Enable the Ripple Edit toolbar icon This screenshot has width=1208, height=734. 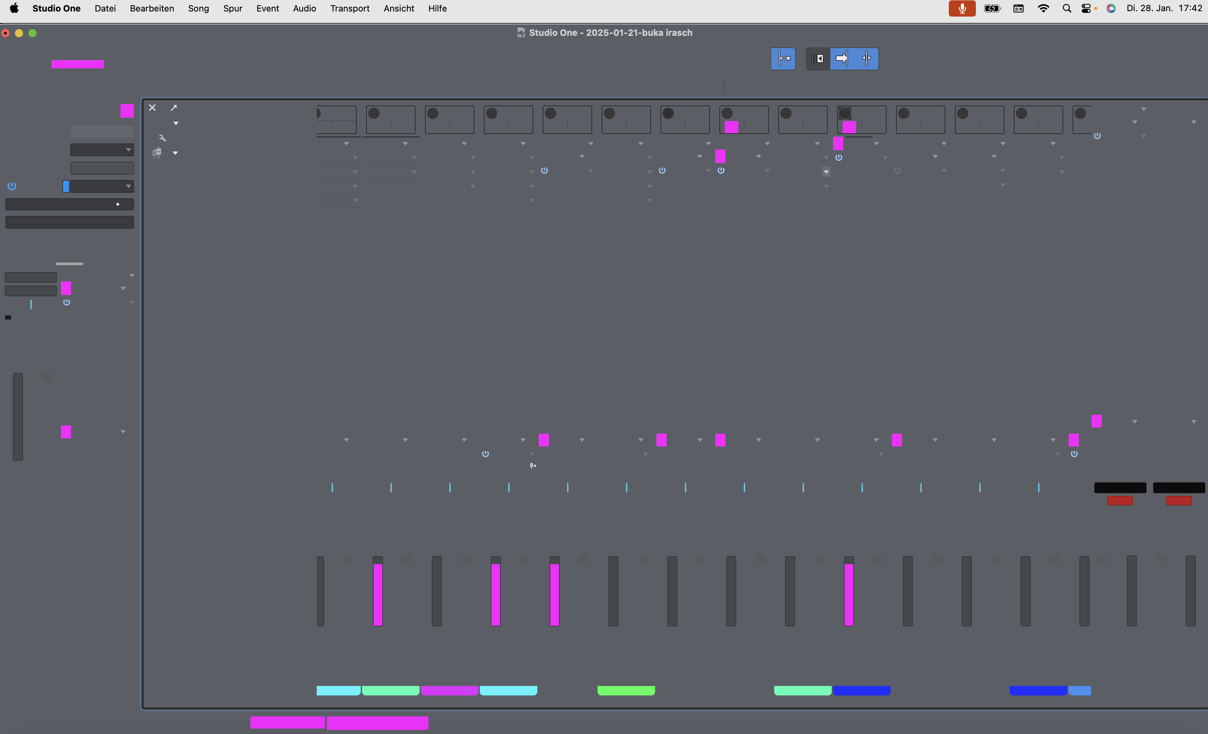coord(818,59)
